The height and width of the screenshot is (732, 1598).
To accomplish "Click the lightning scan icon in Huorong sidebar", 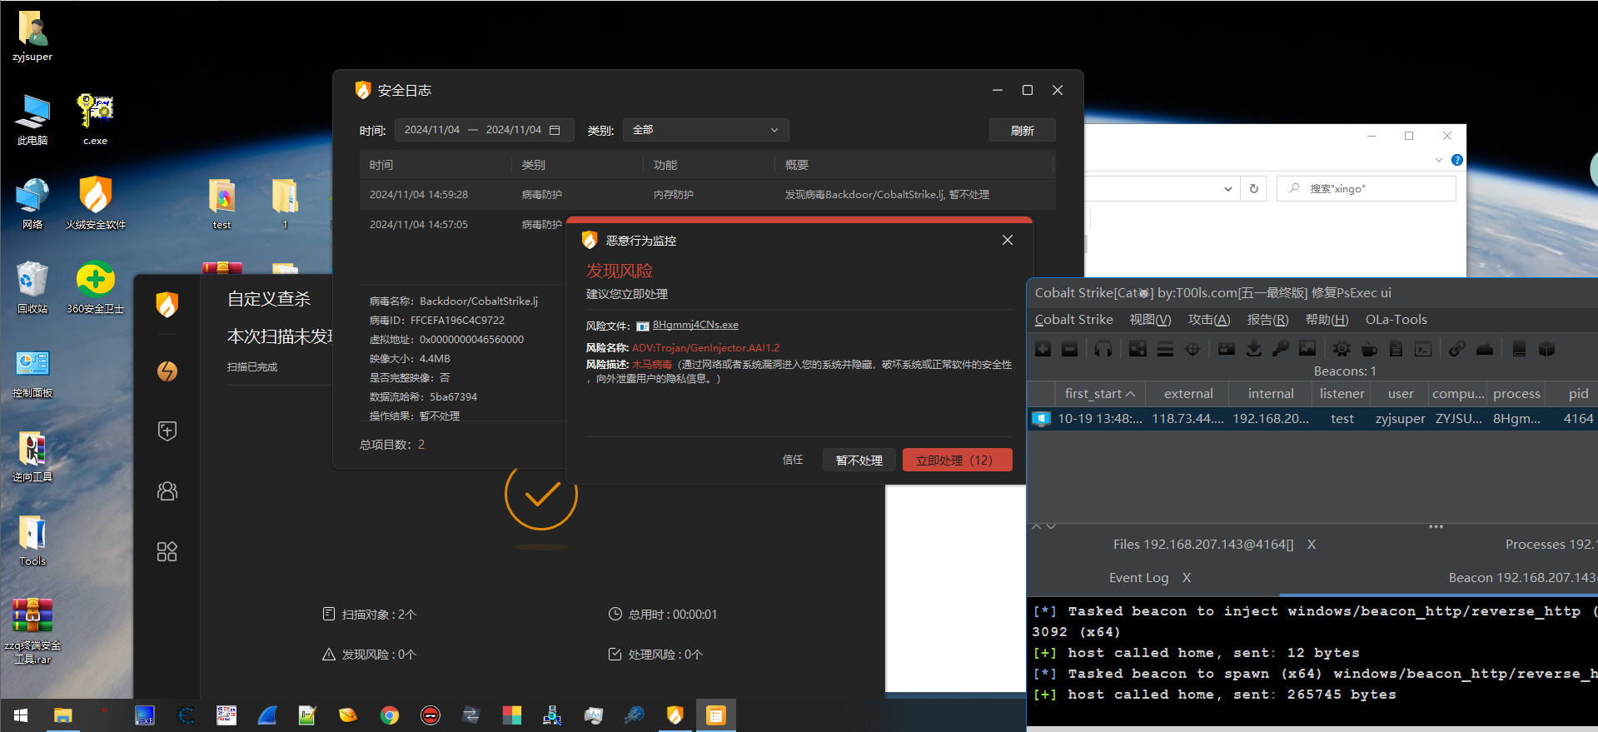I will [x=167, y=371].
